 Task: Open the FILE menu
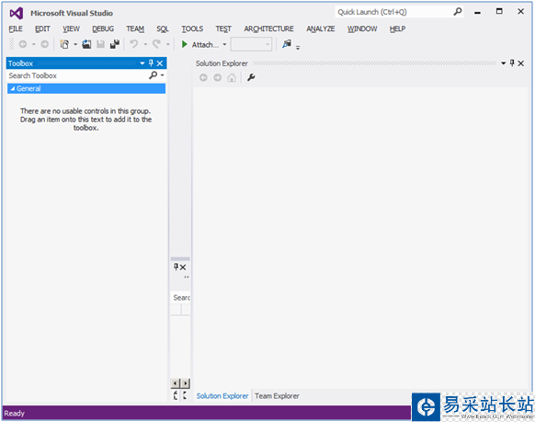[x=16, y=29]
